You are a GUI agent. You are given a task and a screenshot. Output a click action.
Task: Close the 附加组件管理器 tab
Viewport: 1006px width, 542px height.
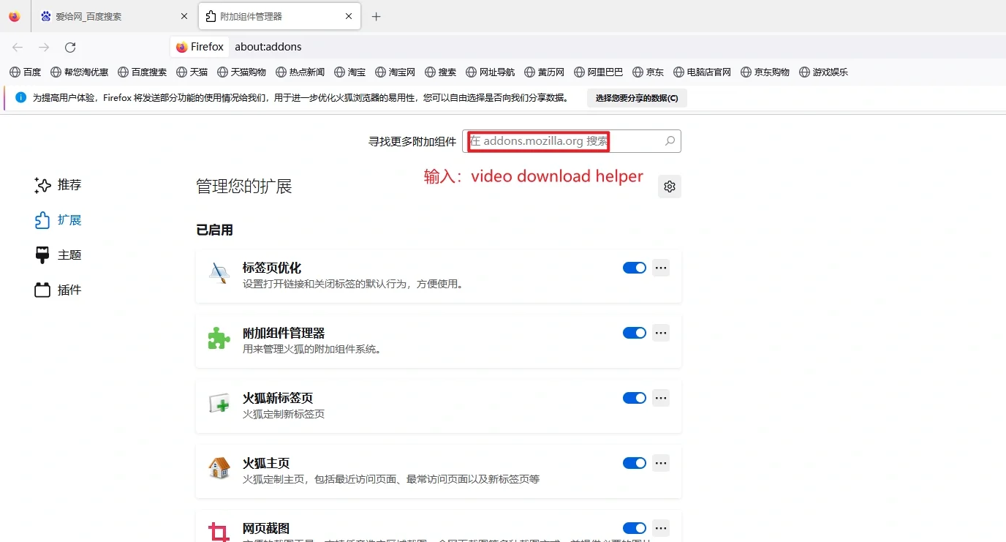point(349,16)
